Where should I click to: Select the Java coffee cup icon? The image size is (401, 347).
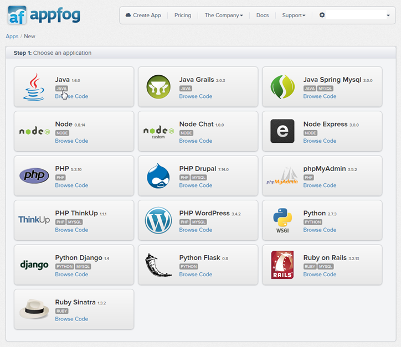[x=34, y=87]
